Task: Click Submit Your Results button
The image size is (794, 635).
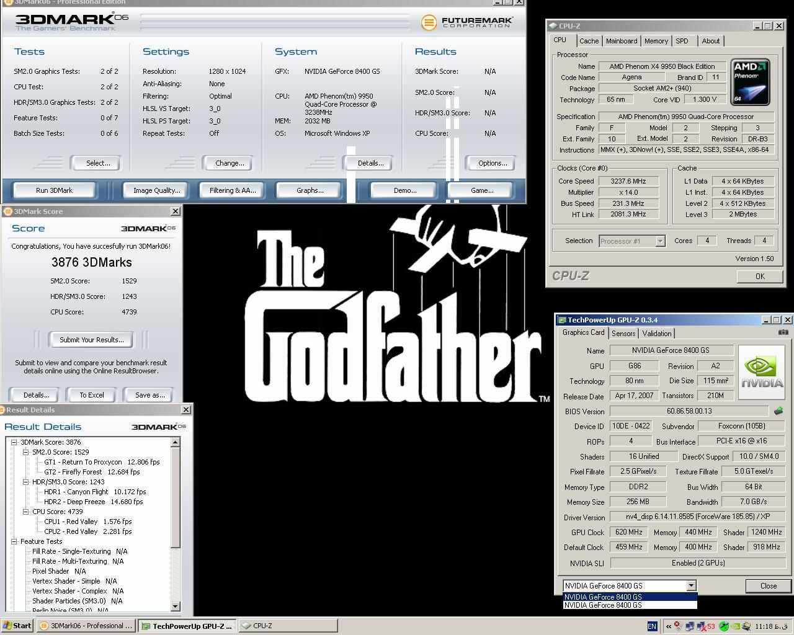Action: click(x=92, y=340)
